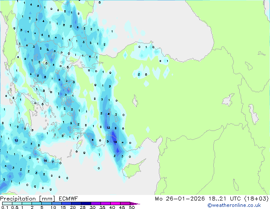Viewport: 270px width, 209px height.
Task: Click the 30–35 mm purple swatch
Action: [x=96, y=203]
